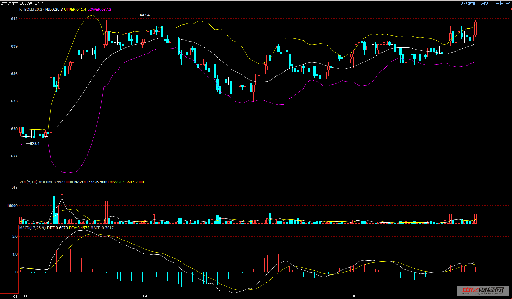Select the LOWER:637.3 Bollinger value
The image size is (512, 299).
click(99, 10)
